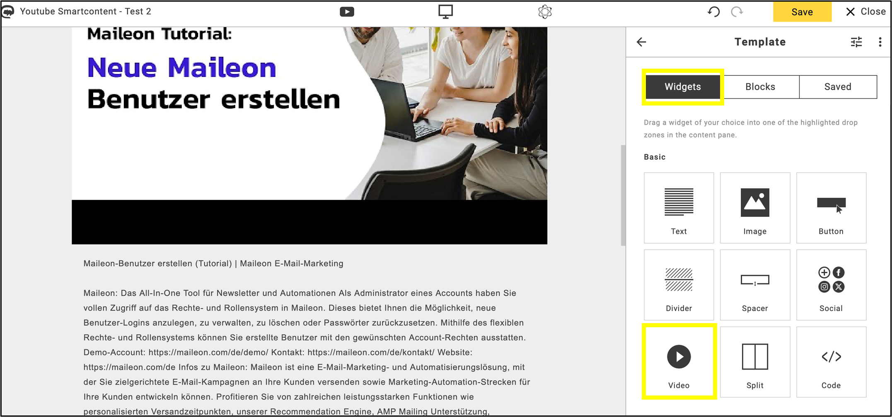The width and height of the screenshot is (892, 417).
Task: Pick the Image widget
Action: pyautogui.click(x=755, y=208)
